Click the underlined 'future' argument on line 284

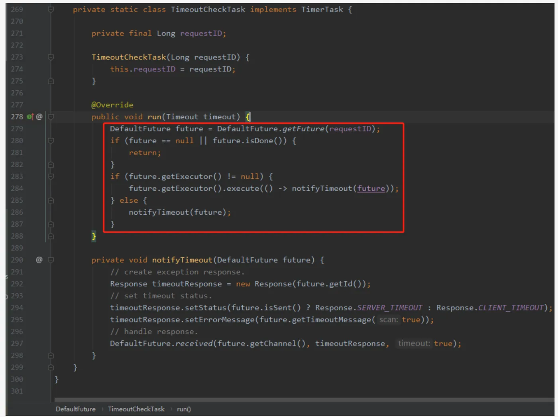click(371, 188)
